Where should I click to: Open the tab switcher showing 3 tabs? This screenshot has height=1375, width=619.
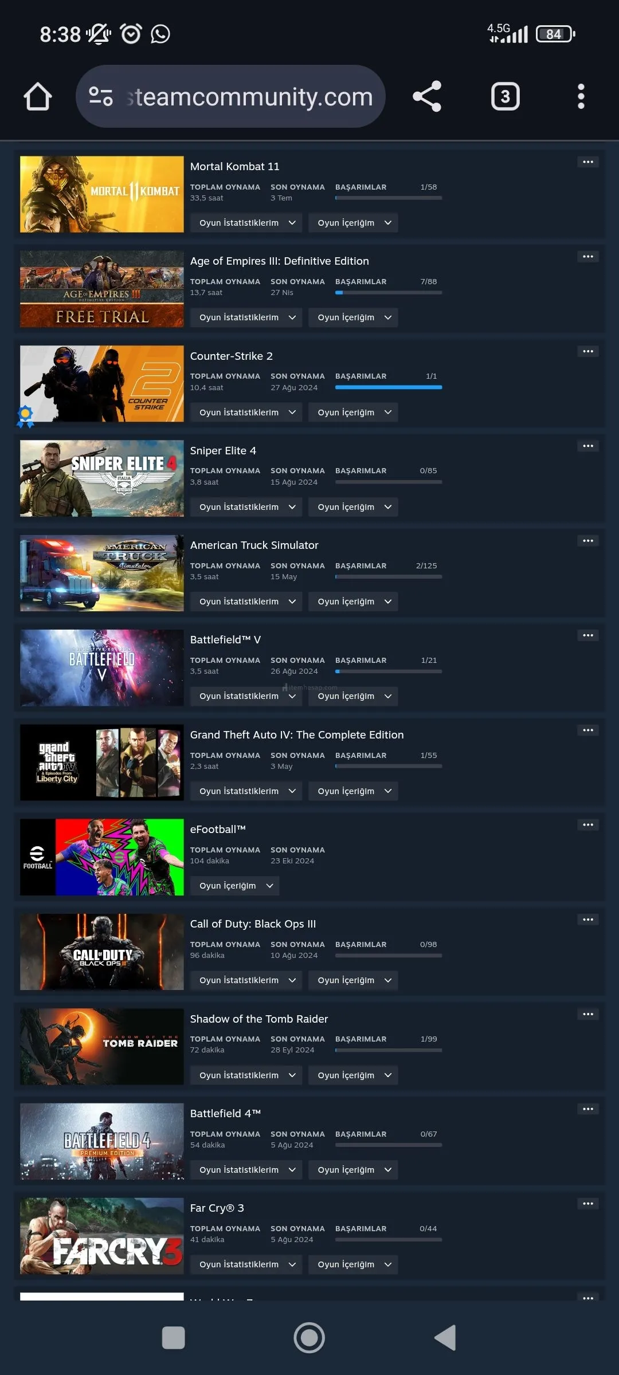tap(505, 96)
